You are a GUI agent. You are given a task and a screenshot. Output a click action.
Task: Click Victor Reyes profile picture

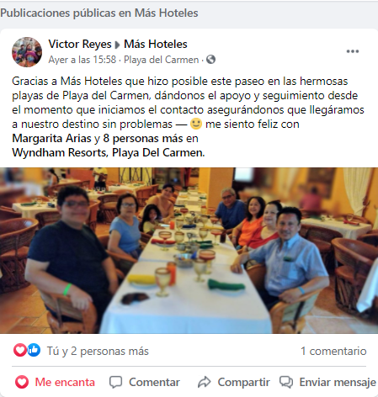pyautogui.click(x=27, y=52)
